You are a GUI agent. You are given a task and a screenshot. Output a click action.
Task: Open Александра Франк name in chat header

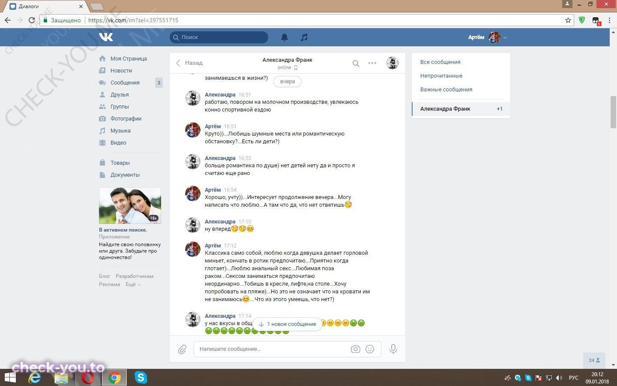click(287, 60)
